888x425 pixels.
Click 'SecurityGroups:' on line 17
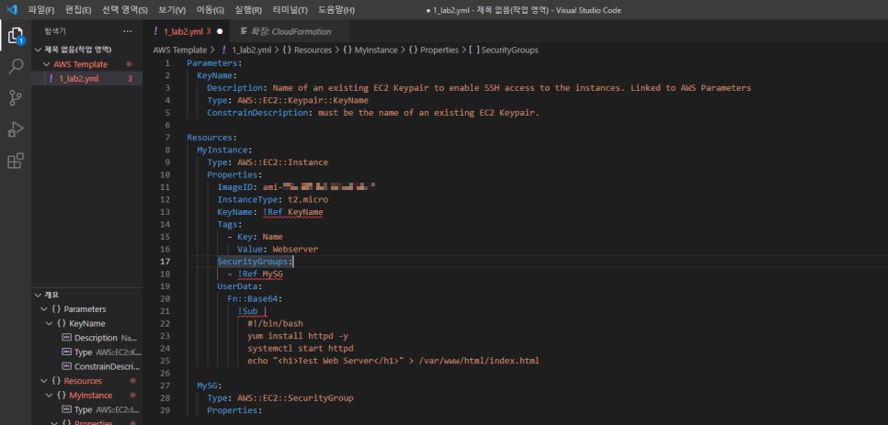point(255,262)
